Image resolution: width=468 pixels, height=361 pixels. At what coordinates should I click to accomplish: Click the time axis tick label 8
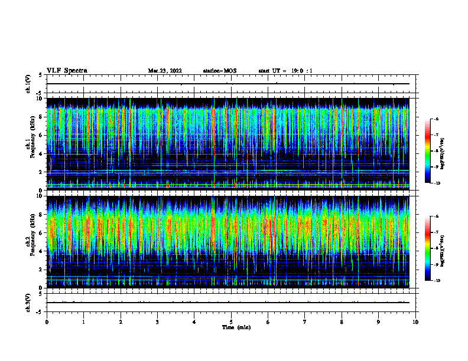(x=342, y=322)
